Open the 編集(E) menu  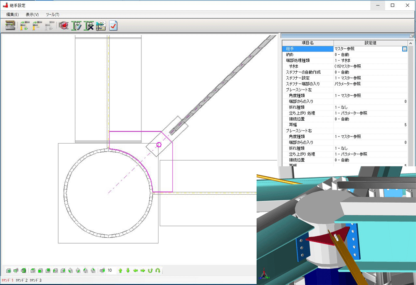point(12,15)
